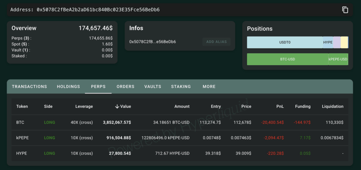Screen dimensions: 361x170
Task: Select the kPEPE token row
Action: 22,138
